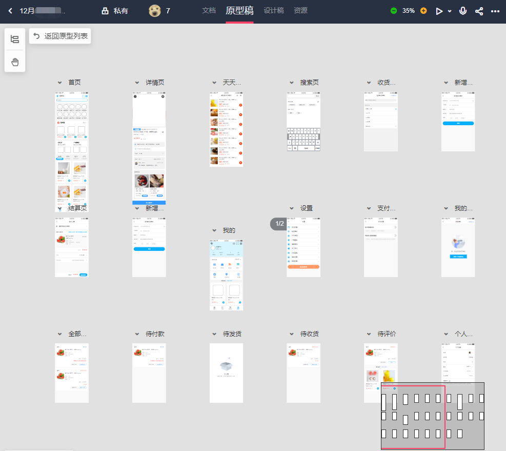
Task: Collapse the 天天... artboard chevron
Action: 214,83
